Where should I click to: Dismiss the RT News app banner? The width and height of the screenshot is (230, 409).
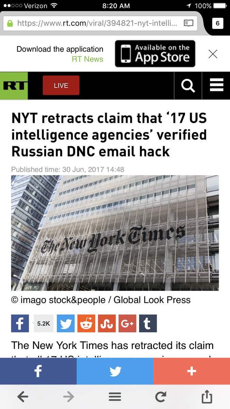click(x=213, y=54)
